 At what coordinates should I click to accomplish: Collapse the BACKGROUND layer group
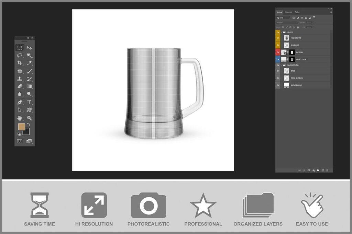coord(282,65)
